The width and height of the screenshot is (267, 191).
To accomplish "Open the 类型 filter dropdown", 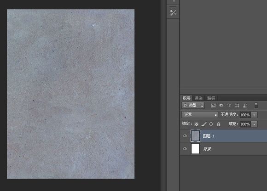I will (193, 106).
